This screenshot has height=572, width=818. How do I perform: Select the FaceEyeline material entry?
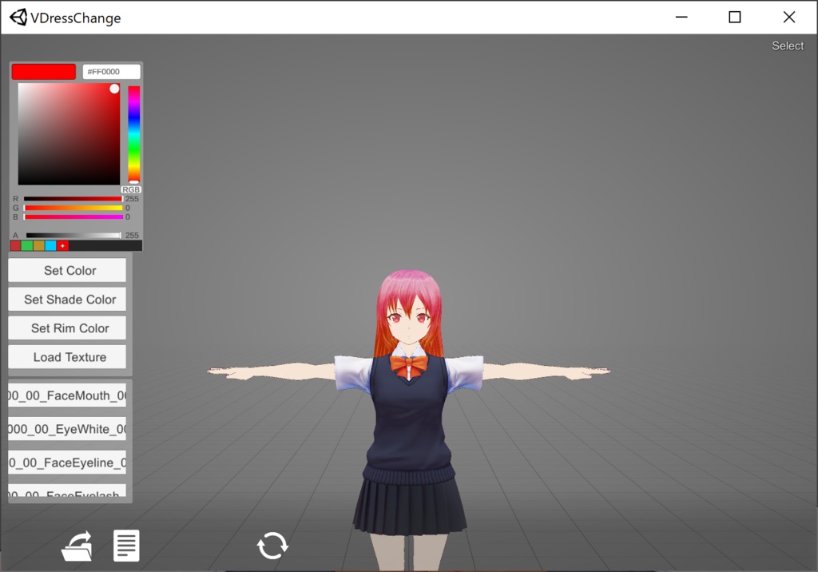(66, 463)
